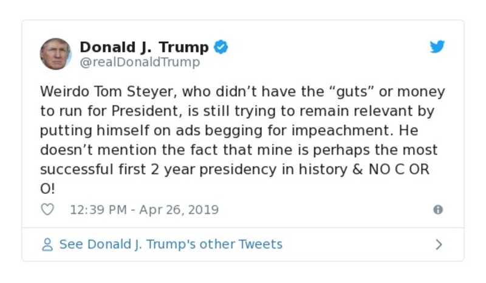Click the 'NO C OR' text in tweet

coord(399,170)
